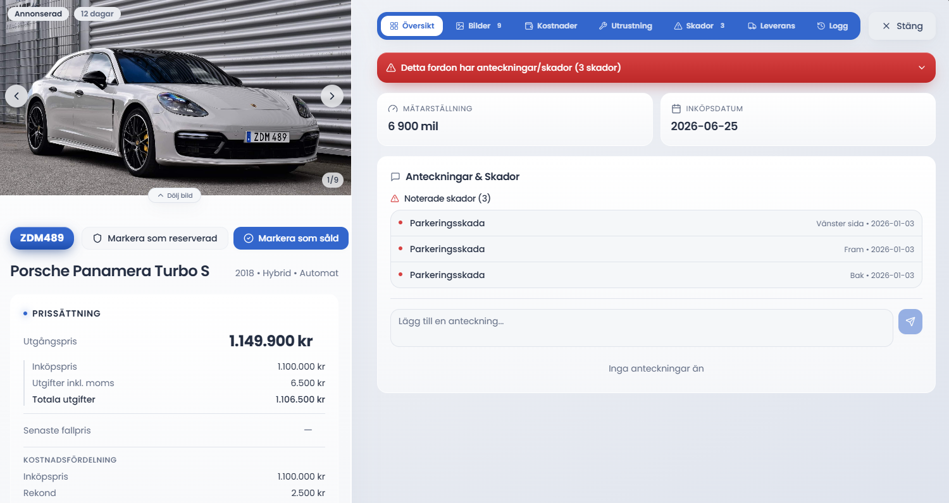Go to the Utrustning tab
Image resolution: width=949 pixels, height=503 pixels.
point(625,26)
